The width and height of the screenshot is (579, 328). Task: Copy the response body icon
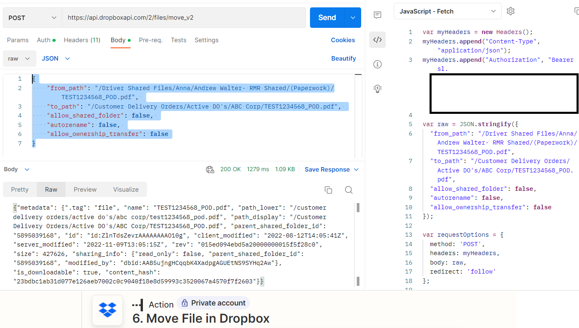click(x=328, y=190)
